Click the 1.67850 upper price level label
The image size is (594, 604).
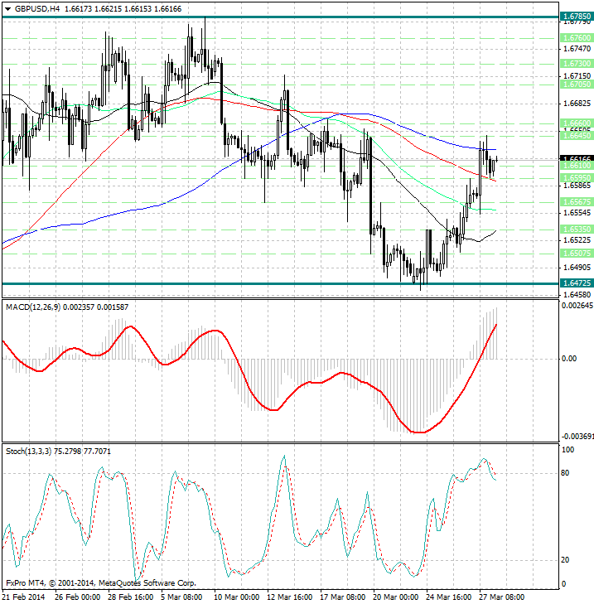(577, 17)
